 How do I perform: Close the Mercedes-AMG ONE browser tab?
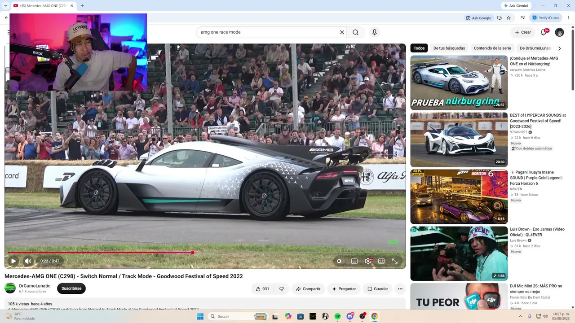point(71,6)
